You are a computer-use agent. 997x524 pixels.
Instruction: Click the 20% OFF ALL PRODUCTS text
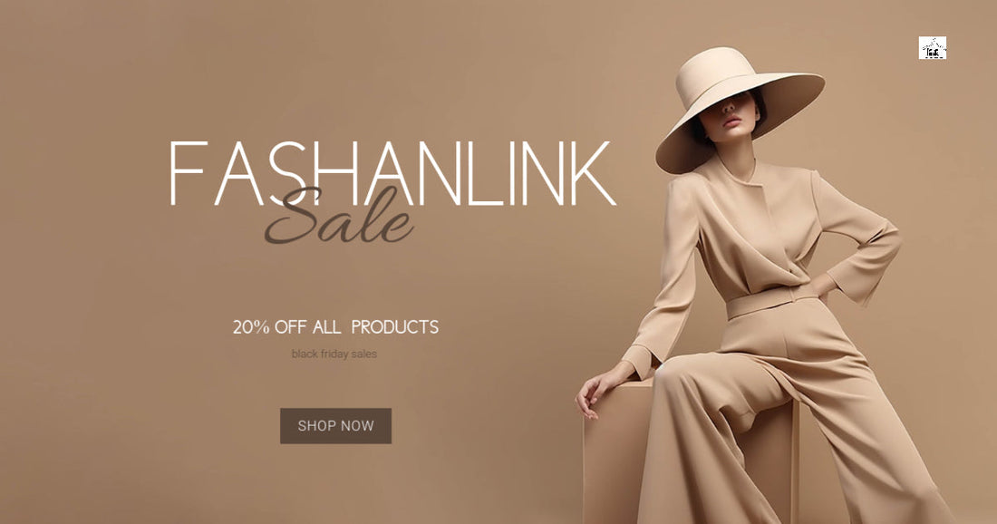pyautogui.click(x=335, y=327)
